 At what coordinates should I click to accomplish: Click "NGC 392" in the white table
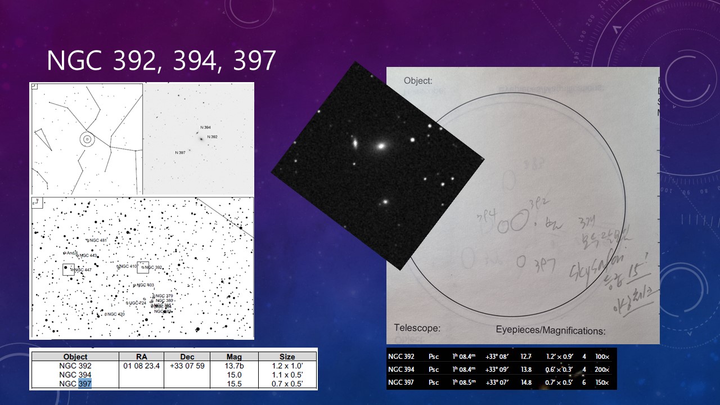75,366
